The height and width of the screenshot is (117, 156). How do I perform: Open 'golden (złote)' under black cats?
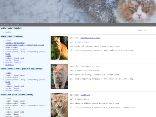[14, 62]
